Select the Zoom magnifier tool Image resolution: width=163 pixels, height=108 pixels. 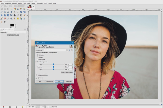(x=5, y=12)
